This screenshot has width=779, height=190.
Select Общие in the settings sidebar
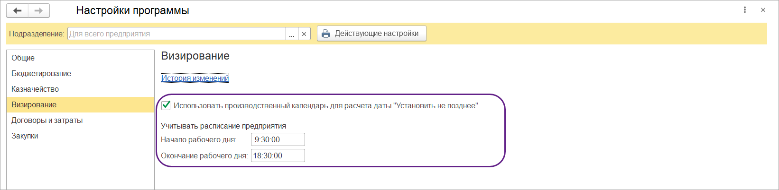coord(23,58)
